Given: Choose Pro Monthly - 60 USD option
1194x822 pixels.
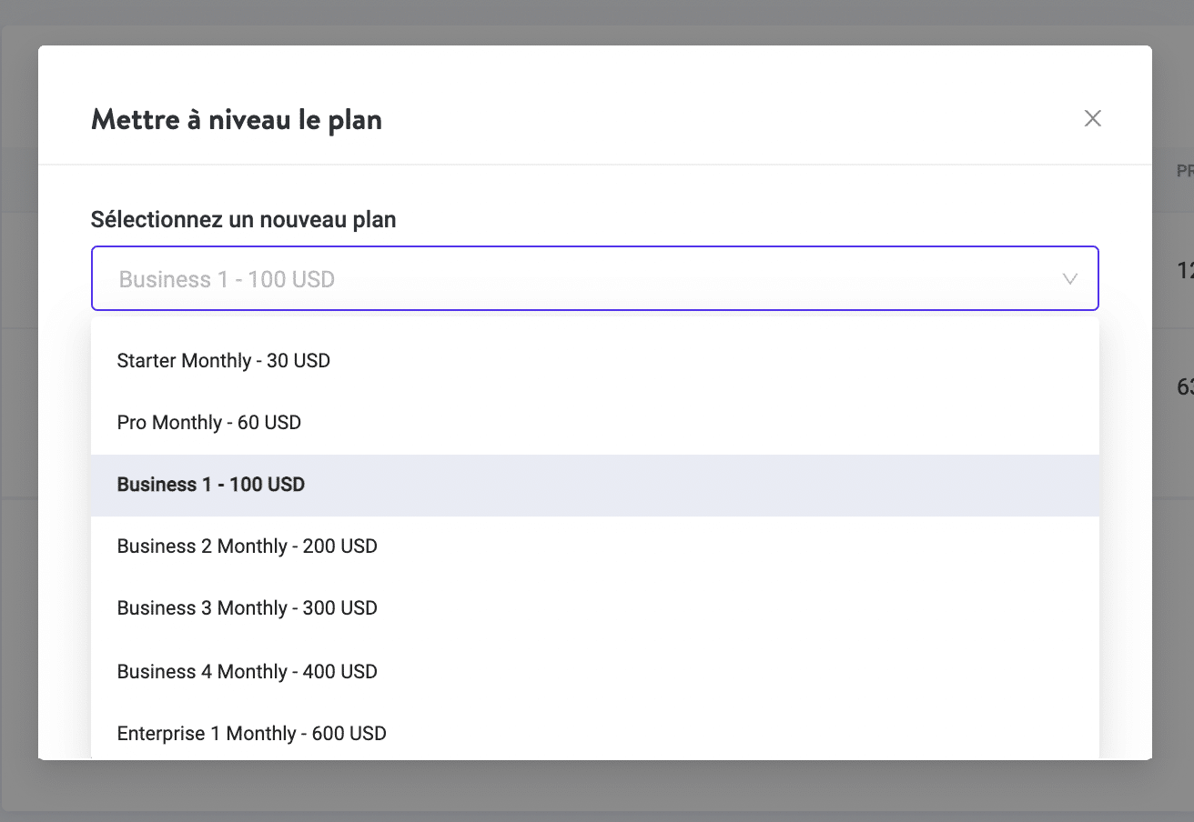Looking at the screenshot, I should 595,423.
